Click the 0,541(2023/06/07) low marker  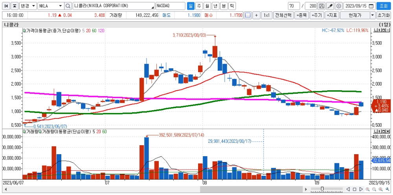tap(50, 126)
